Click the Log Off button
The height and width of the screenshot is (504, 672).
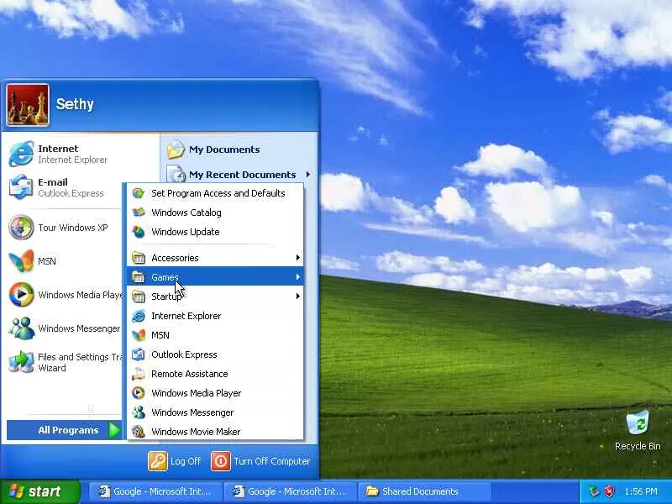[175, 461]
